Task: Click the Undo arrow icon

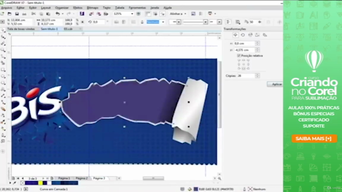Action: (x=58, y=14)
